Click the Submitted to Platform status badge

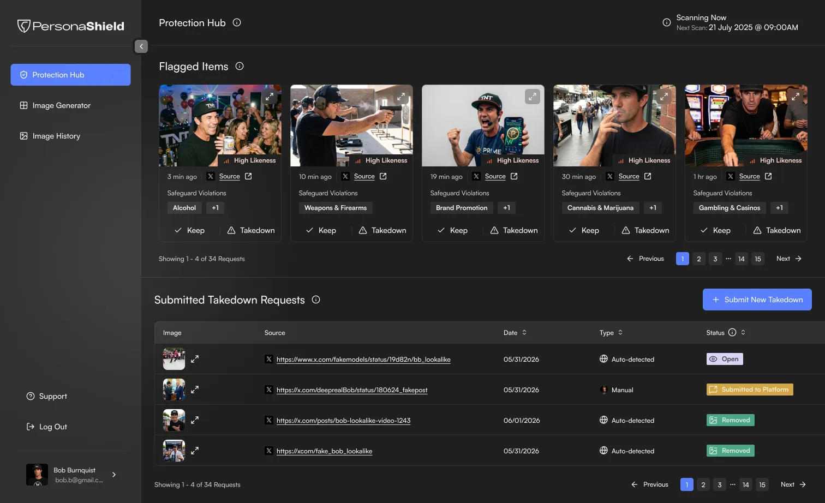[x=750, y=390]
